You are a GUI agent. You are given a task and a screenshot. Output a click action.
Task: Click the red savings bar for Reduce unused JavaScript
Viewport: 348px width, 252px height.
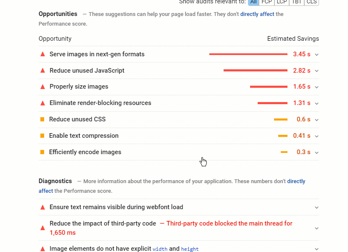click(255, 71)
